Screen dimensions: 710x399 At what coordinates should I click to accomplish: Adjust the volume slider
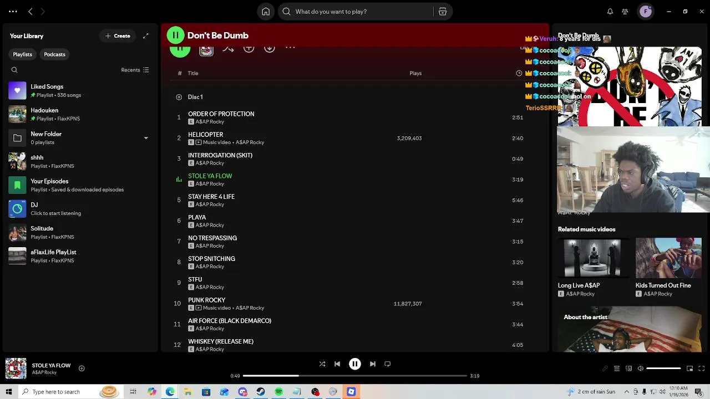coord(663,369)
